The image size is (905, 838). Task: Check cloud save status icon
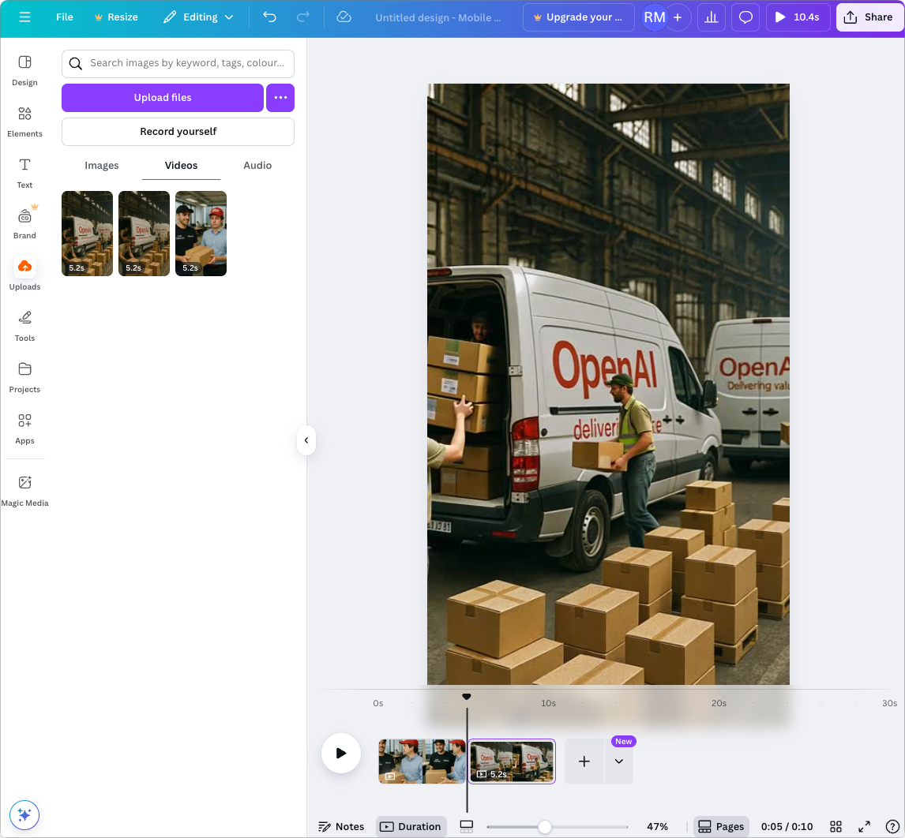pyautogui.click(x=344, y=17)
